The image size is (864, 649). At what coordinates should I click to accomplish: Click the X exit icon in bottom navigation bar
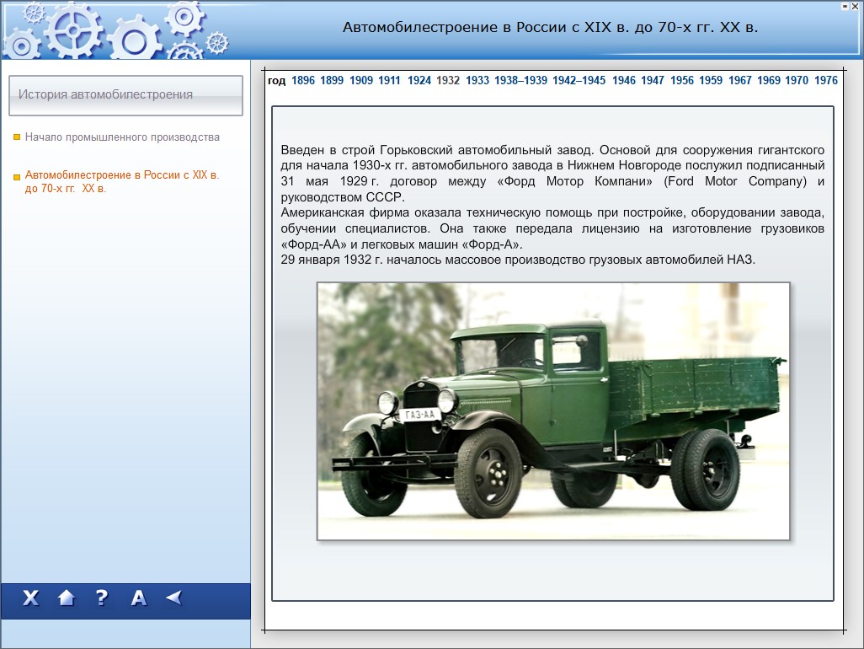click(31, 598)
